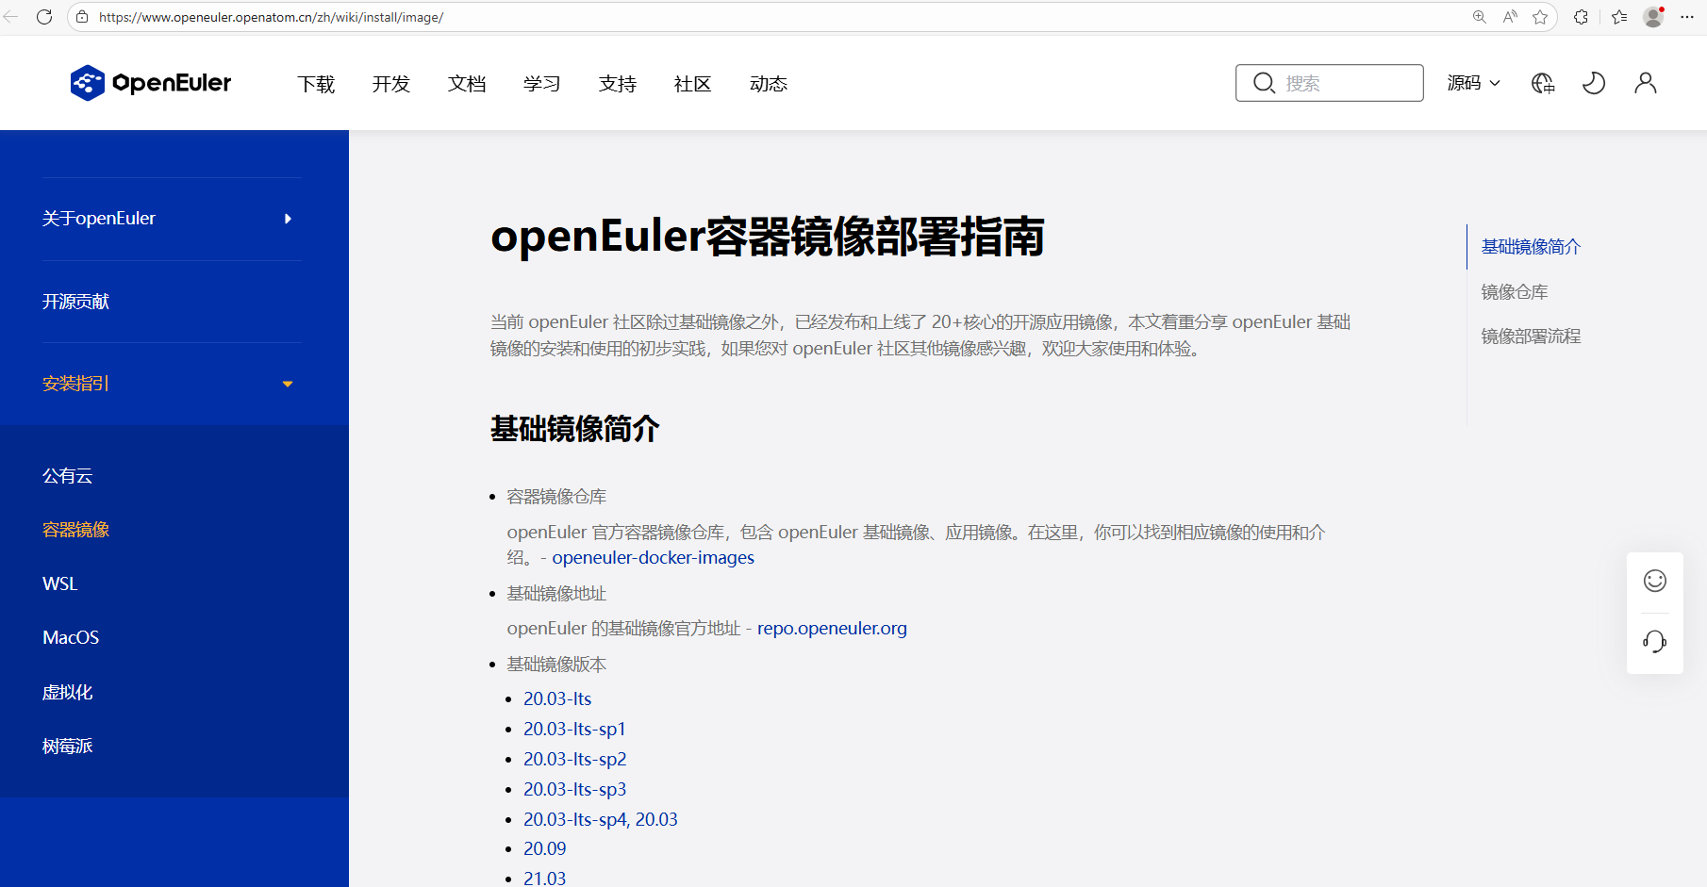This screenshot has width=1707, height=887.
Task: Open the headset customer support icon
Action: [x=1654, y=642]
